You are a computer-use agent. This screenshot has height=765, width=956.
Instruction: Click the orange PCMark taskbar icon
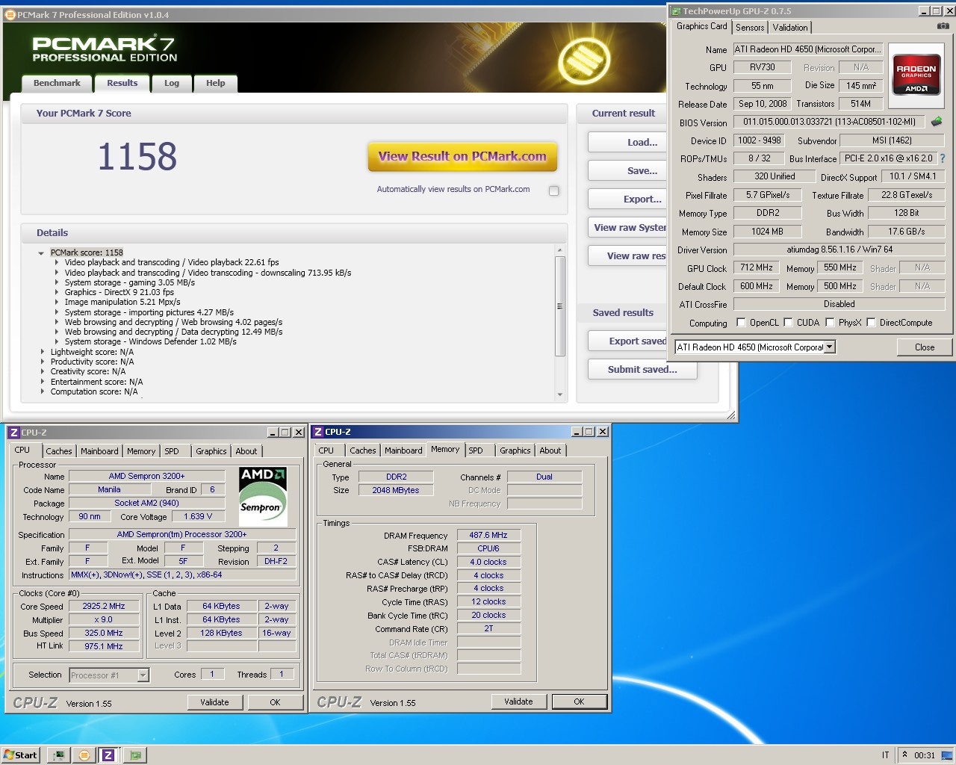[x=84, y=755]
